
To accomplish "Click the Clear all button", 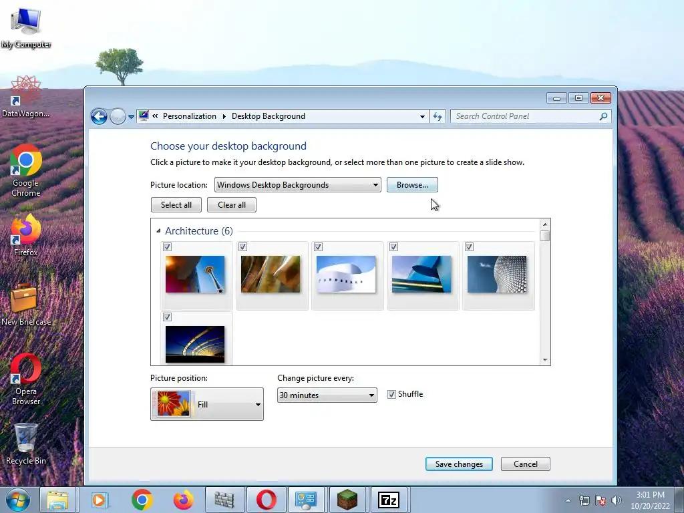I will click(232, 205).
